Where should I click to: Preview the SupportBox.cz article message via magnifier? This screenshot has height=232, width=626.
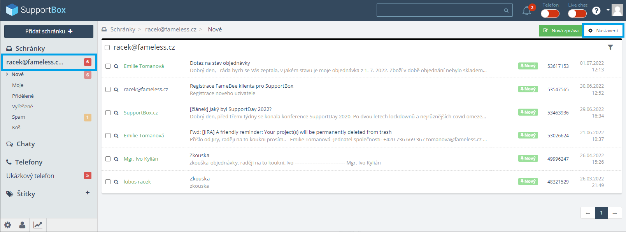tap(116, 113)
